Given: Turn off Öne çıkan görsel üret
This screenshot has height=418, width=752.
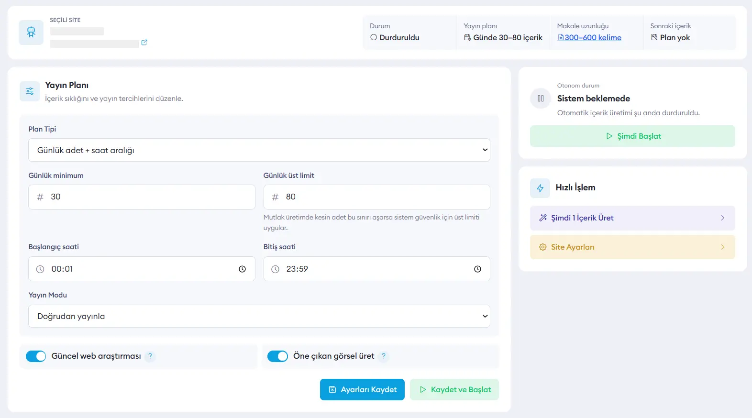Looking at the screenshot, I should [277, 356].
